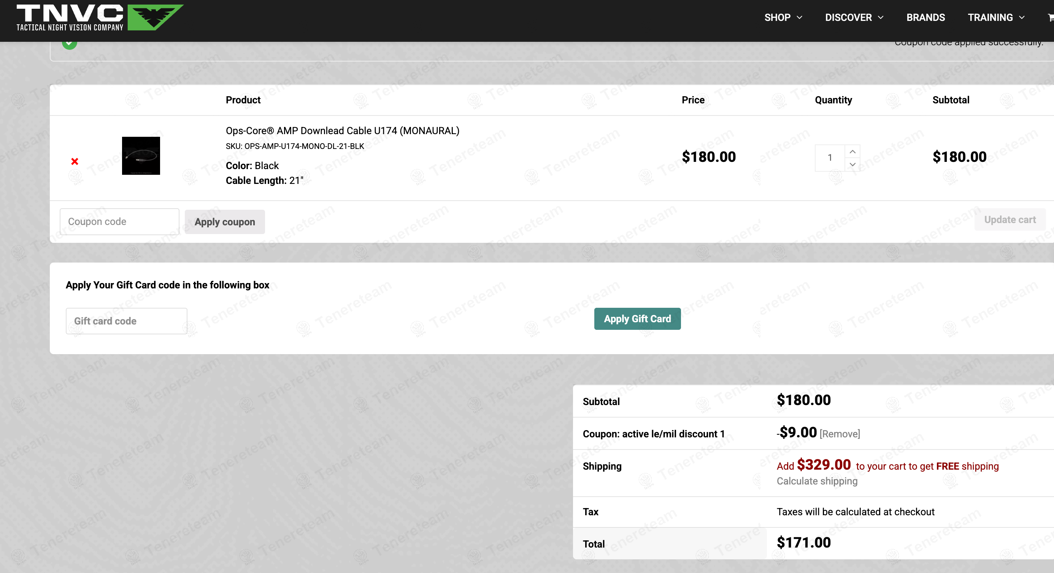Click the Apply coupon button
Viewport: 1054px width, 573px height.
coord(225,222)
